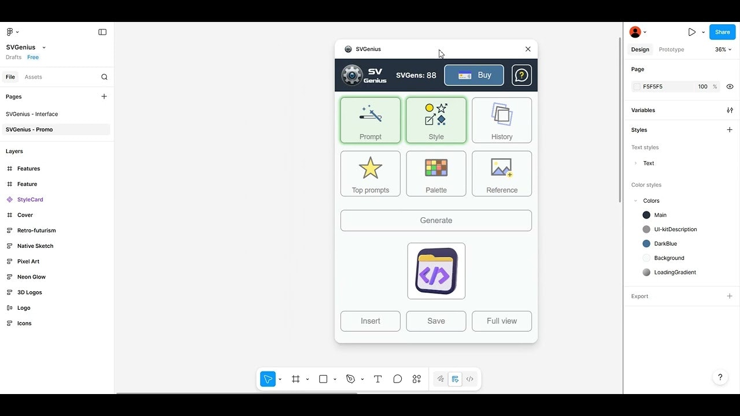This screenshot has height=416, width=740.
Task: Open the zoom level dropdown
Action: (x=722, y=50)
